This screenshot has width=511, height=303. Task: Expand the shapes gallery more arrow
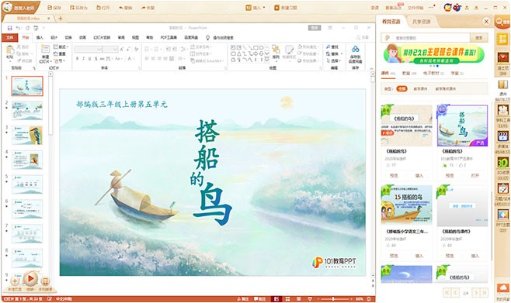267,60
